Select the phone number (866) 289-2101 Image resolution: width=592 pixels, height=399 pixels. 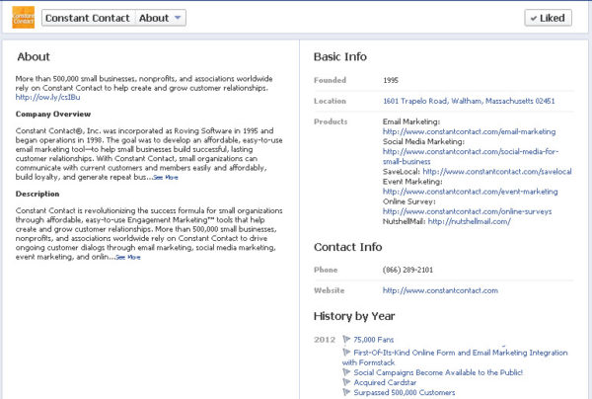(407, 270)
